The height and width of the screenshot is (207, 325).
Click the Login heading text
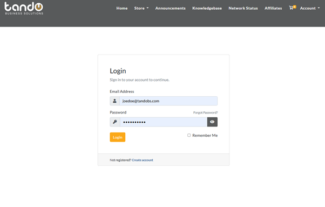pyautogui.click(x=118, y=71)
